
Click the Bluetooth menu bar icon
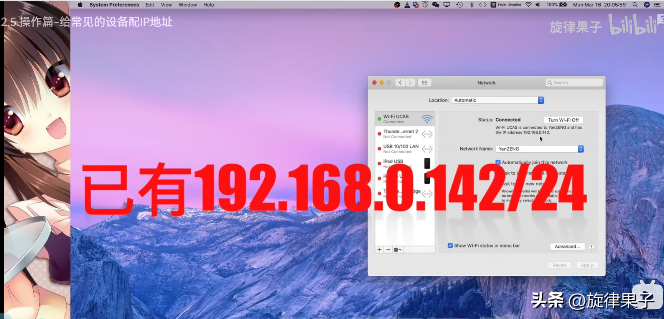tap(471, 5)
